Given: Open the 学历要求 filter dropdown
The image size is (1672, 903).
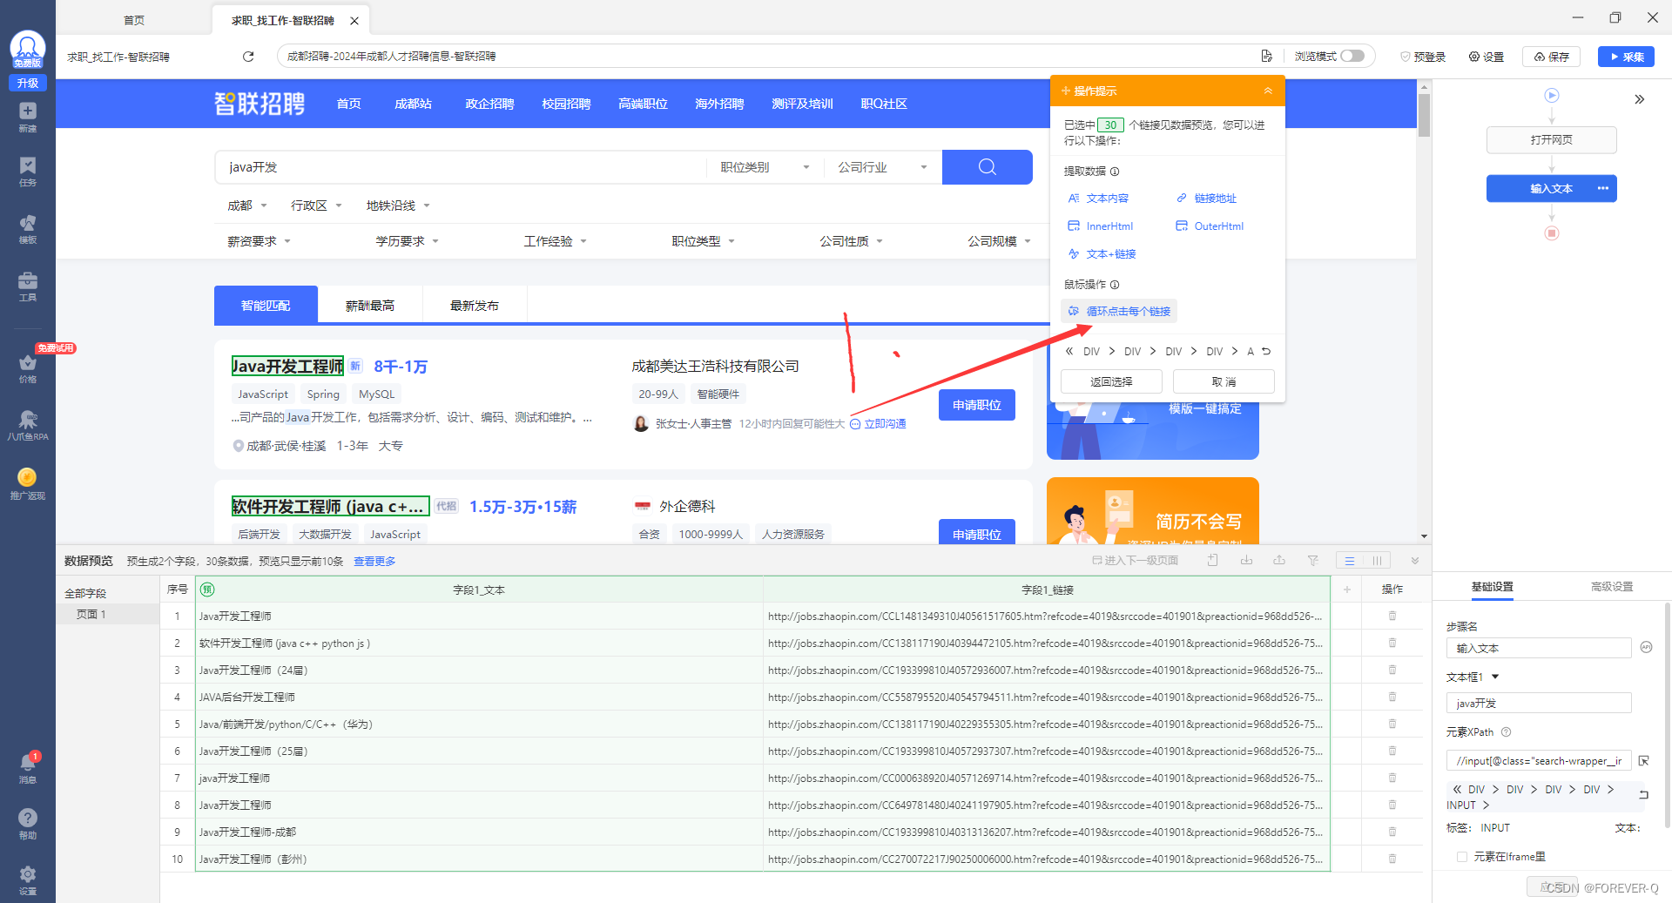Looking at the screenshot, I should tap(407, 241).
